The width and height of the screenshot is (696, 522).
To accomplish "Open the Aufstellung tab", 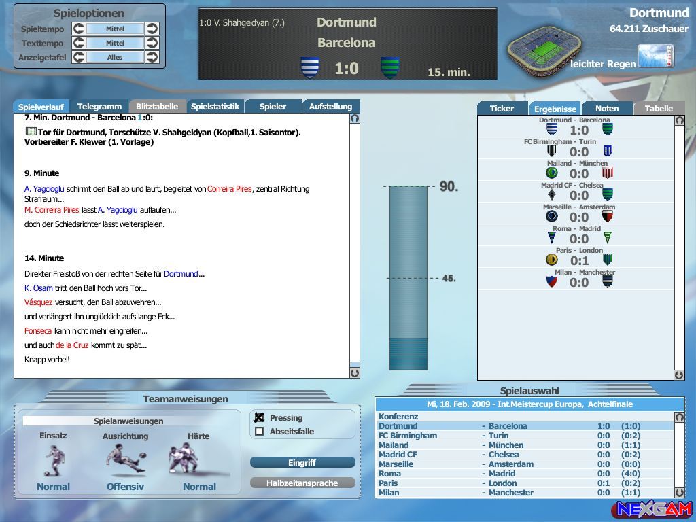I will tap(331, 107).
